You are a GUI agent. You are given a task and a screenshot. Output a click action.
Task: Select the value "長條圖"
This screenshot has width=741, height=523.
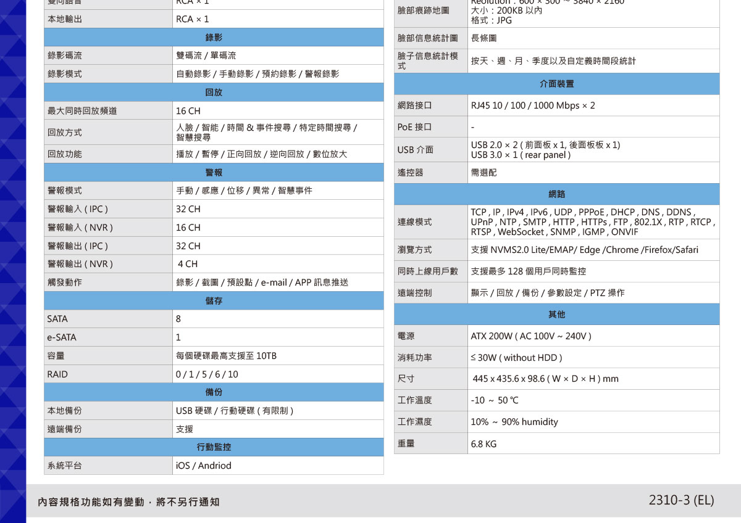[x=484, y=38]
